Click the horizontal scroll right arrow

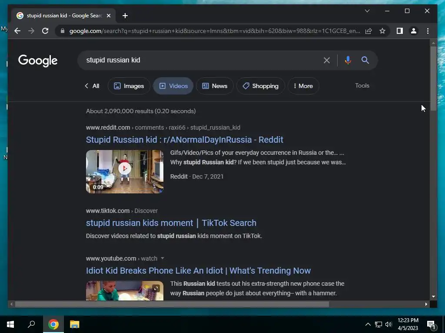point(426,304)
